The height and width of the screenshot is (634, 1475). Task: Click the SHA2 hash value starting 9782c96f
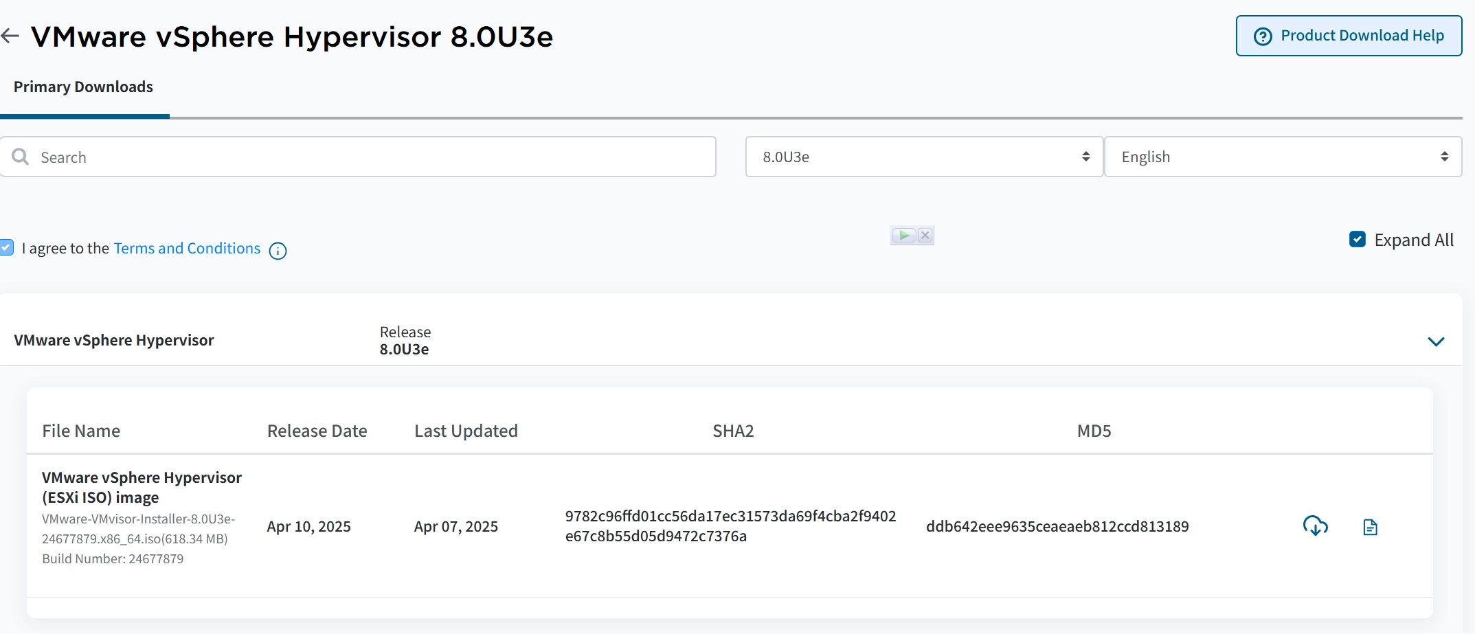pyautogui.click(x=730, y=526)
